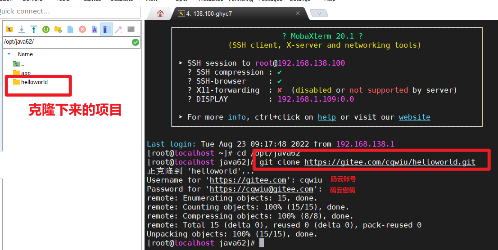Click the website link in MobaXterm banner
This screenshot has height=250, width=498.
point(414,117)
